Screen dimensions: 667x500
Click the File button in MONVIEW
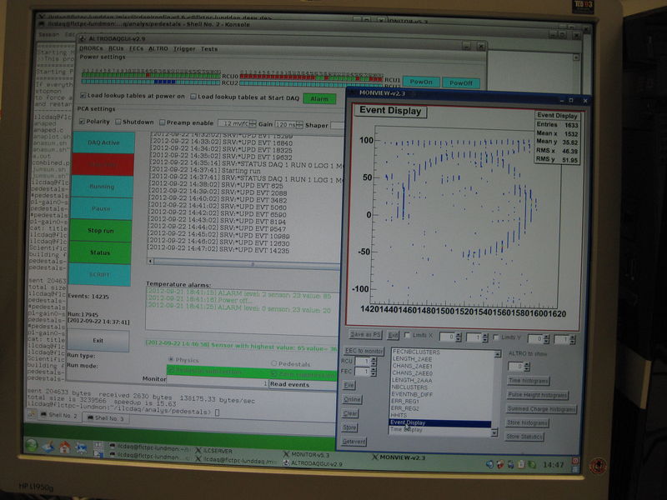coord(349,385)
